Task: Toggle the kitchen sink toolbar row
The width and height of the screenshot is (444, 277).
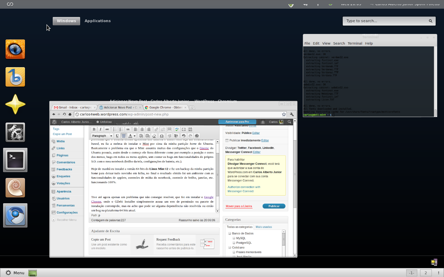Action: [x=190, y=129]
